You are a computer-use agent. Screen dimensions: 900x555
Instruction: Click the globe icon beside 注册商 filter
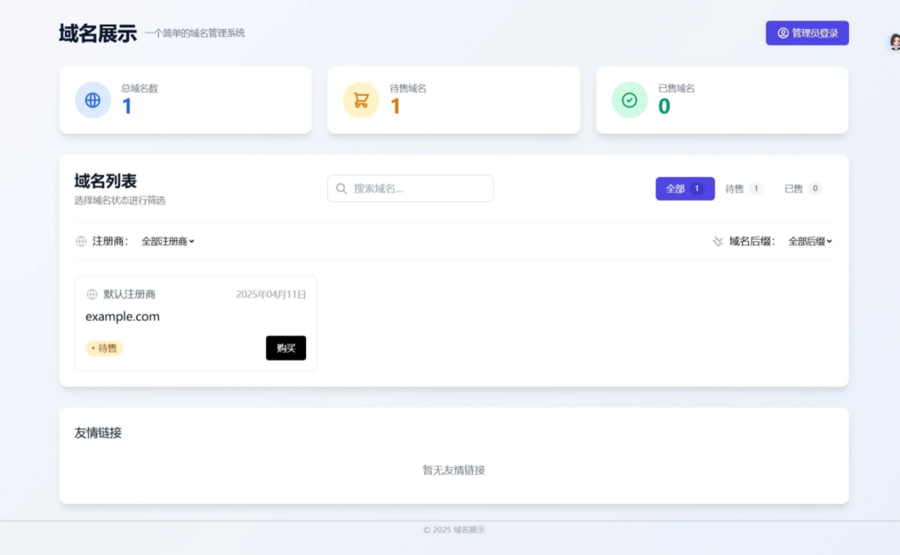click(82, 241)
